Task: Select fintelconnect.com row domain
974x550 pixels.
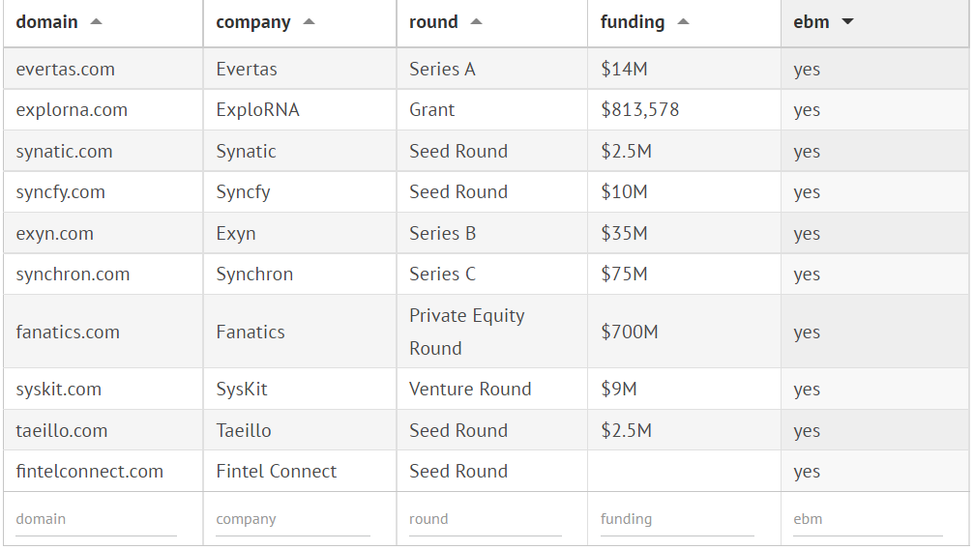Action: pyautogui.click(x=90, y=472)
